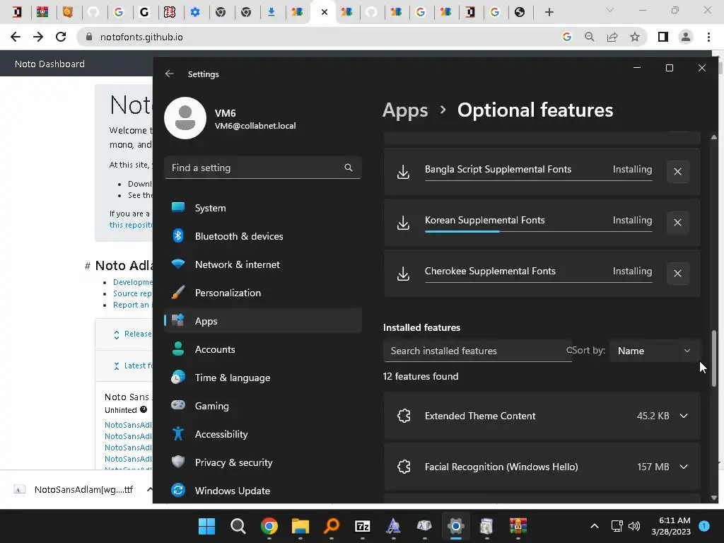Screen dimensions: 724x543
Task: Cancel Korean Supplemental Fonts installation
Action: pos(677,223)
